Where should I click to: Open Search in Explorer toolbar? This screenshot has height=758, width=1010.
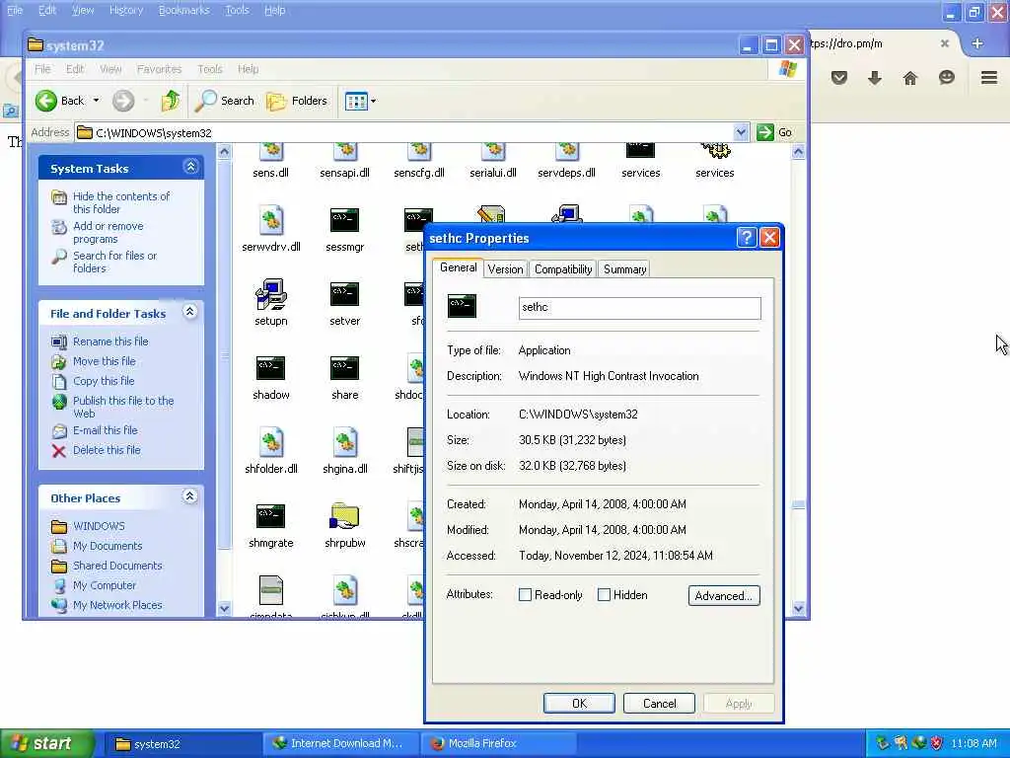(x=225, y=101)
